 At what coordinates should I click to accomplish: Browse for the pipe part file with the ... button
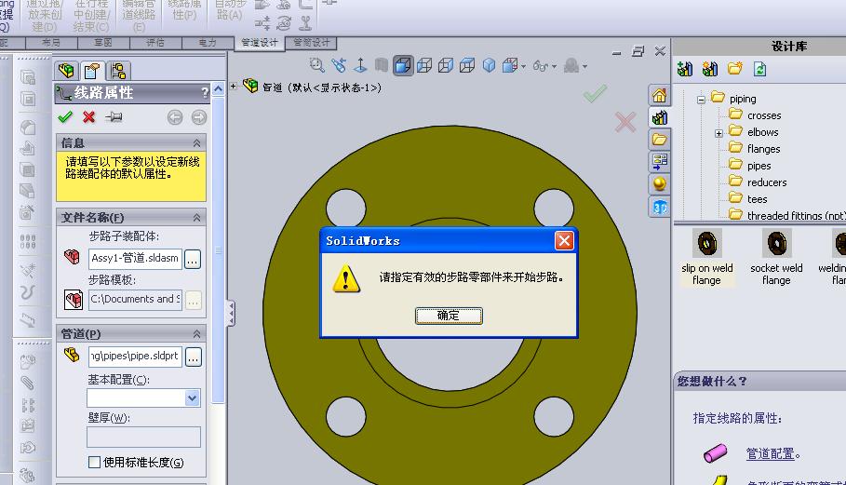tap(194, 357)
